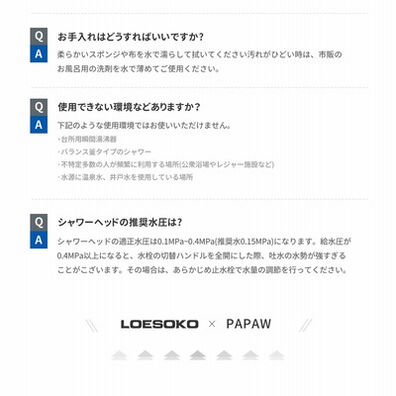Click the question heading シャワーヘッドの推奨水圧は?

[x=120, y=223]
